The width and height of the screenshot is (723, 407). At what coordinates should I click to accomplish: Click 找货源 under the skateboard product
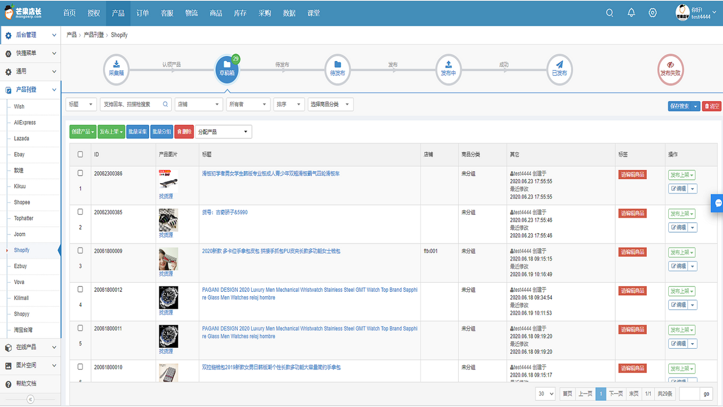[166, 197]
